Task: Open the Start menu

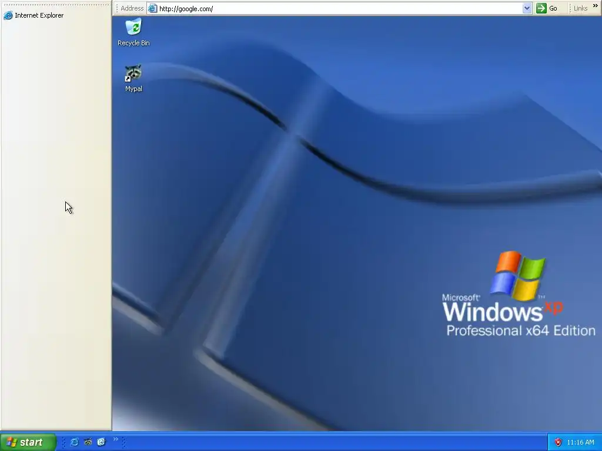Action: coord(28,442)
